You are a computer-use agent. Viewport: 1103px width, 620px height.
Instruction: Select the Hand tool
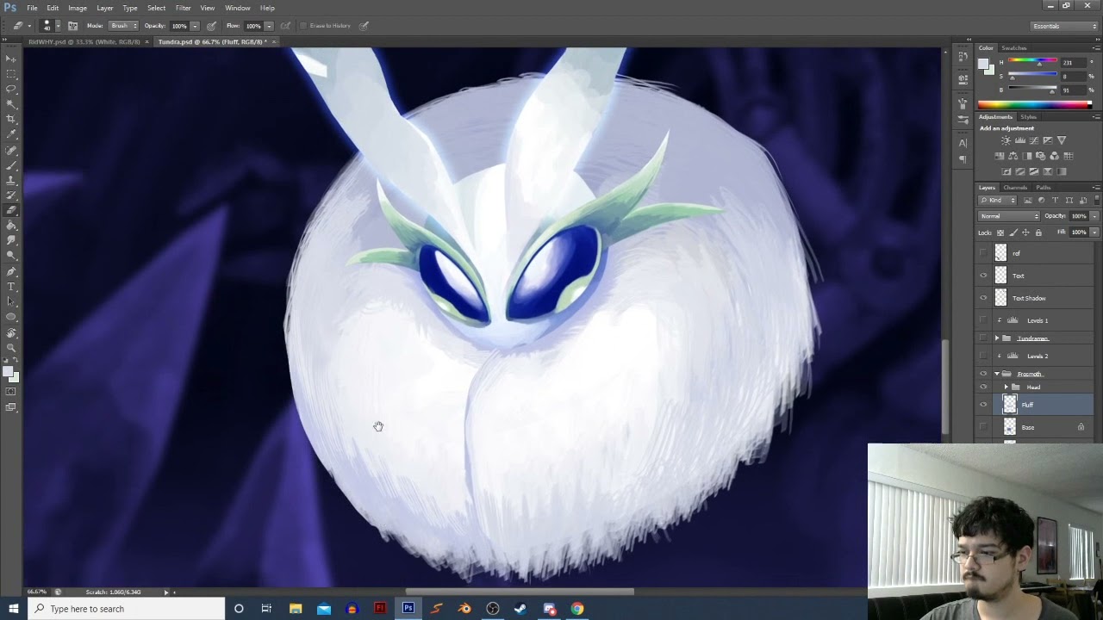11,332
